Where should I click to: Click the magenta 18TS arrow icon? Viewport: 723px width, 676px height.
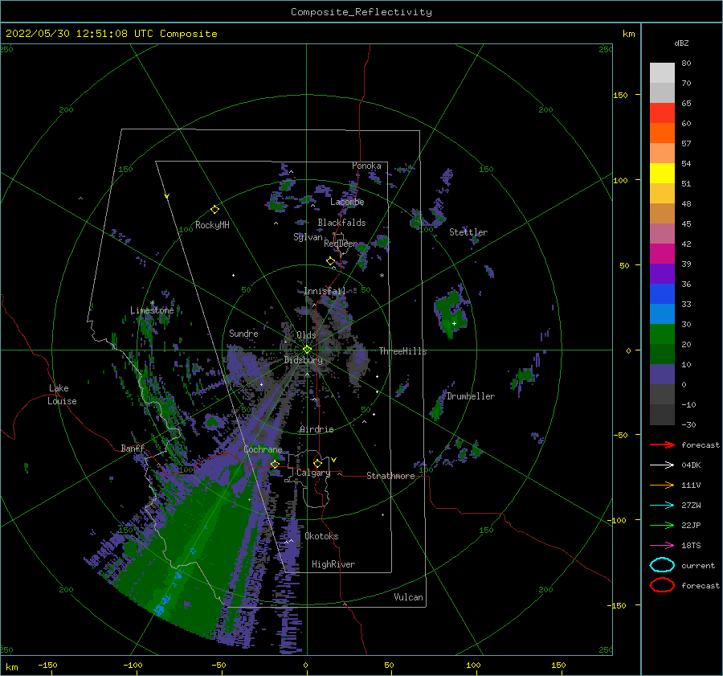pos(662,546)
